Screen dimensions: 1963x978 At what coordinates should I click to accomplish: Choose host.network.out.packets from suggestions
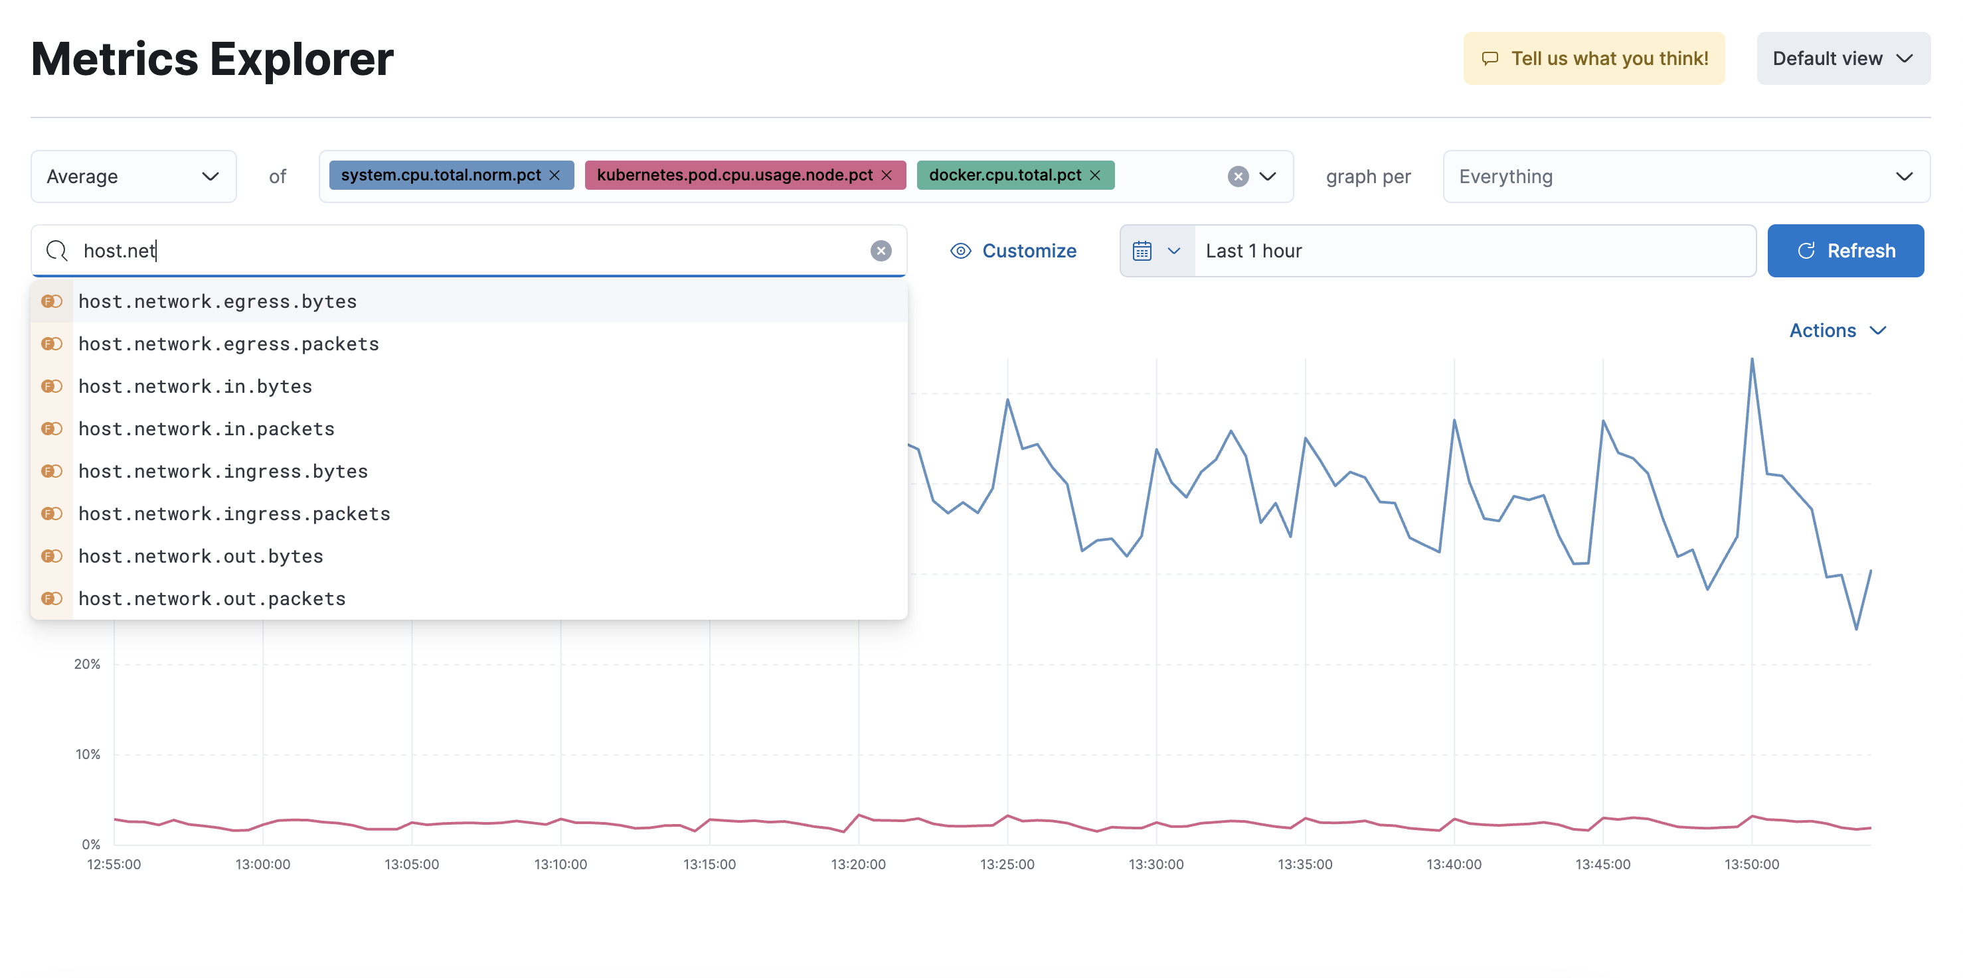[469, 600]
